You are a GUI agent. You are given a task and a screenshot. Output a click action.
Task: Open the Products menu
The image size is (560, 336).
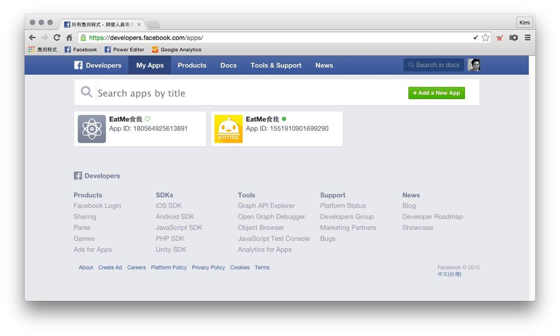point(192,65)
